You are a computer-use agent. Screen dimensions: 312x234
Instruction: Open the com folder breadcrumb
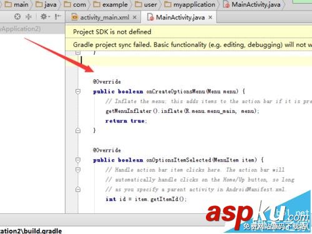tap(75, 4)
